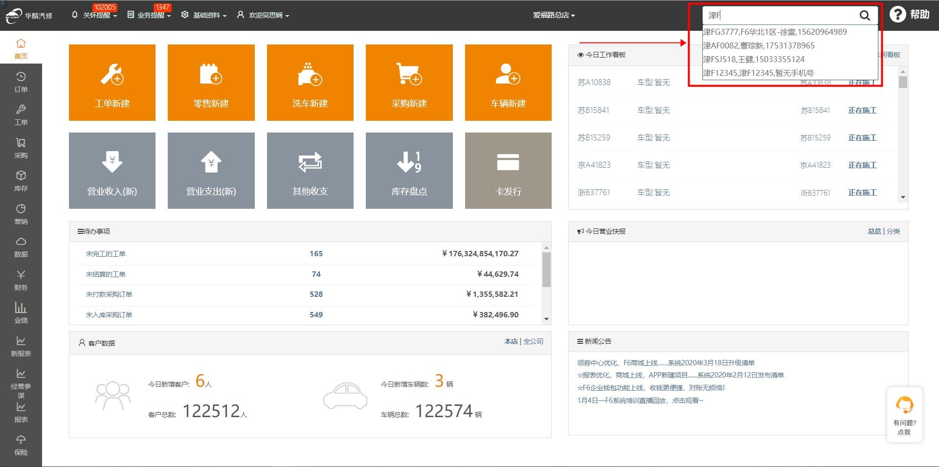Expand the 基础资料 dropdown
The height and width of the screenshot is (467, 939).
click(x=204, y=15)
